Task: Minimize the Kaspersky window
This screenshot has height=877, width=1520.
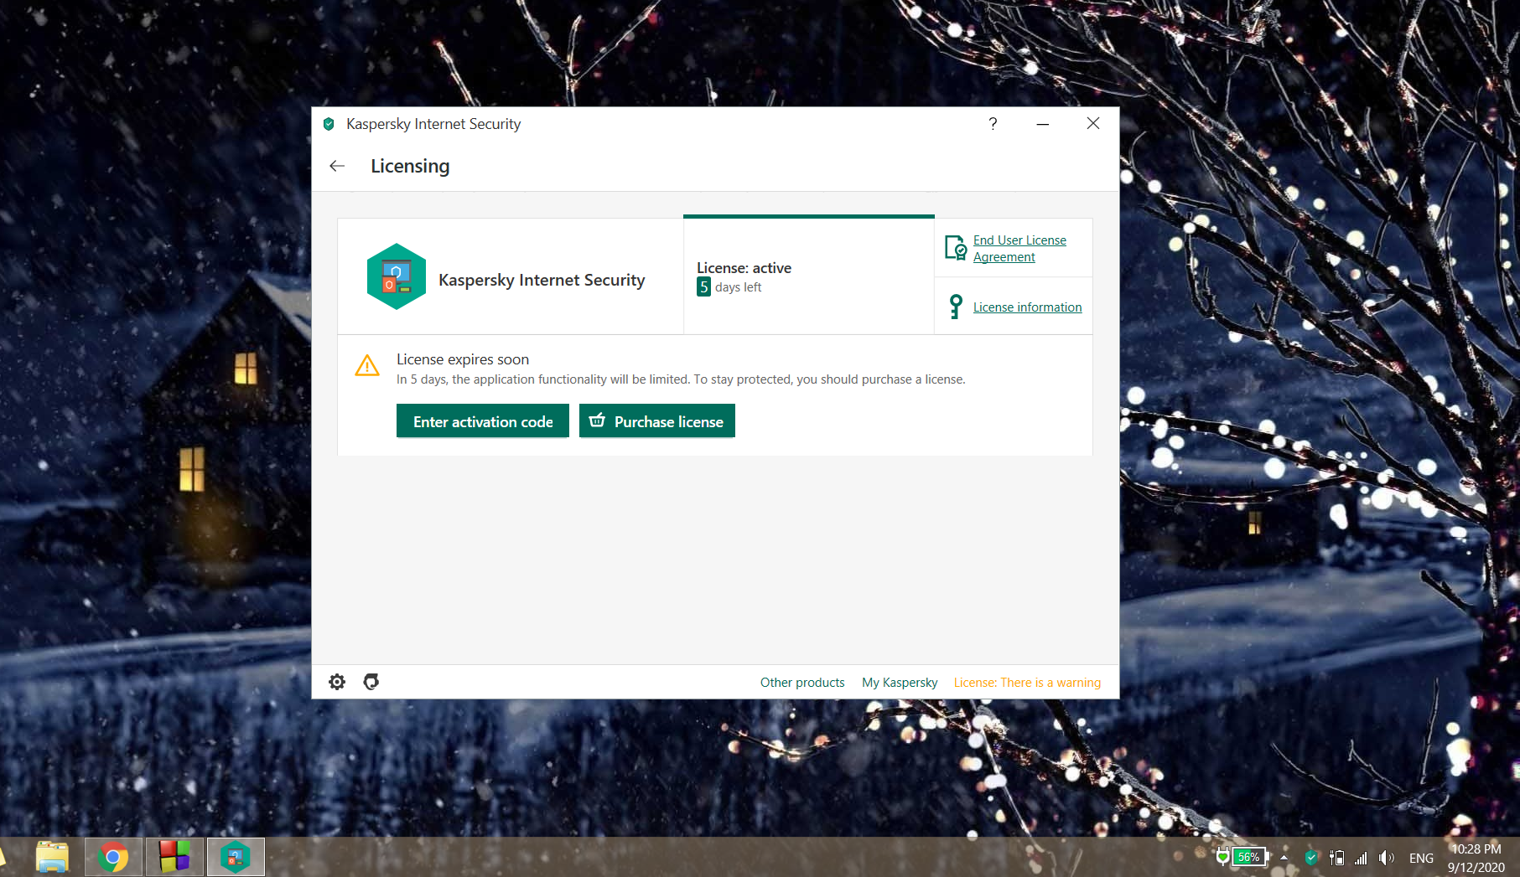Action: point(1043,124)
